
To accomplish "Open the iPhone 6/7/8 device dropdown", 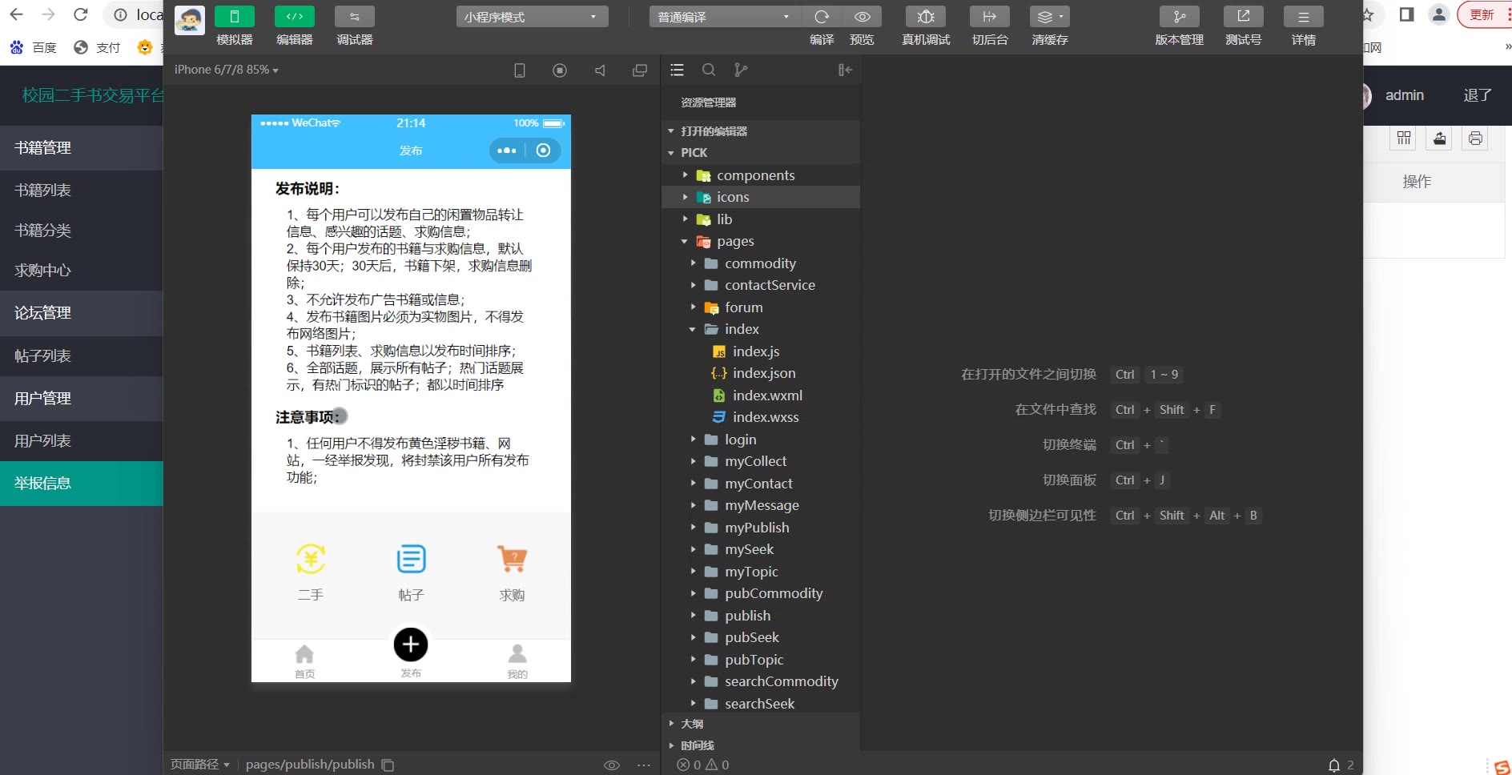I will 227,70.
